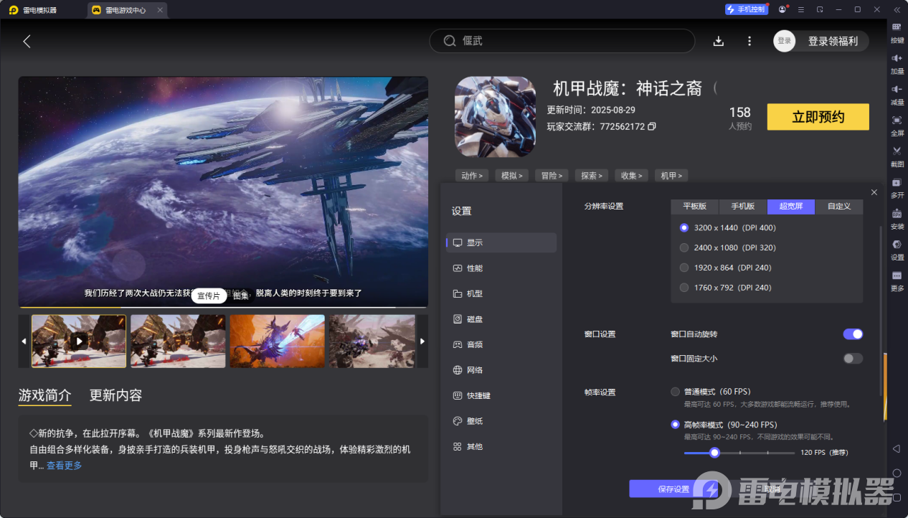Open the three-dot more options menu
The height and width of the screenshot is (518, 908).
tap(749, 41)
